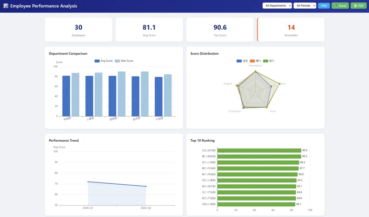Toggle 王五 series in radar legend
The height and width of the screenshot is (217, 369).
(242, 61)
